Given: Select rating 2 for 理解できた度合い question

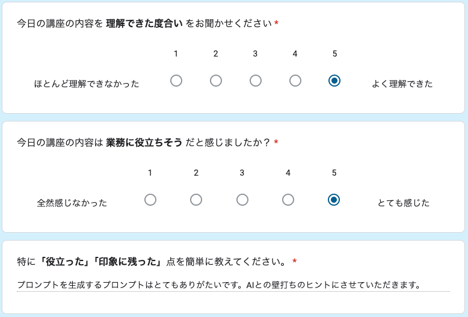Looking at the screenshot, I should point(216,81).
